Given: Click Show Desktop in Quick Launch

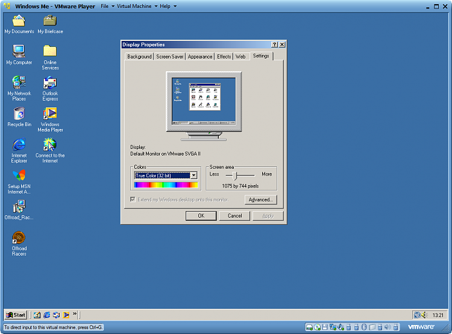Looking at the screenshot, I should coord(37,315).
